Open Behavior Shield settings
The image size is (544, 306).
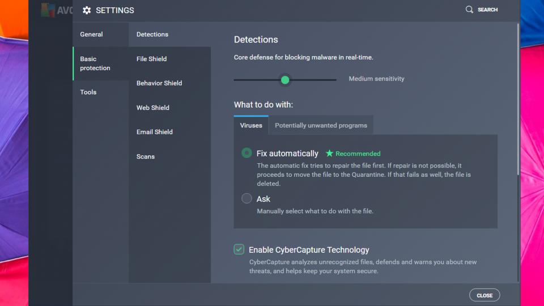[x=159, y=83]
